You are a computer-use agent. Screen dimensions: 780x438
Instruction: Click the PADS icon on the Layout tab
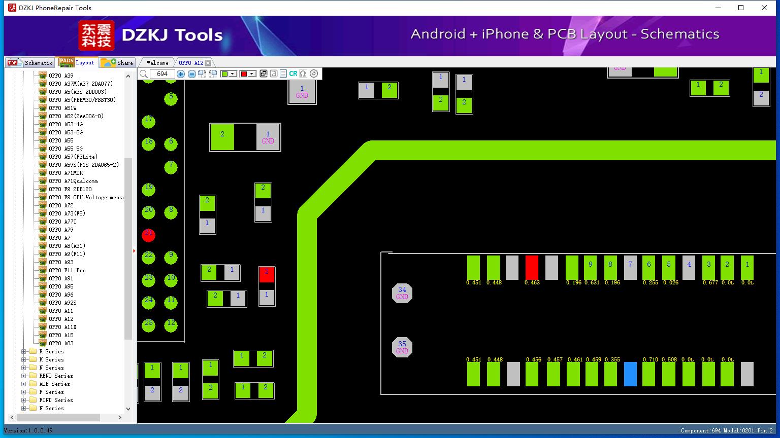coord(66,62)
